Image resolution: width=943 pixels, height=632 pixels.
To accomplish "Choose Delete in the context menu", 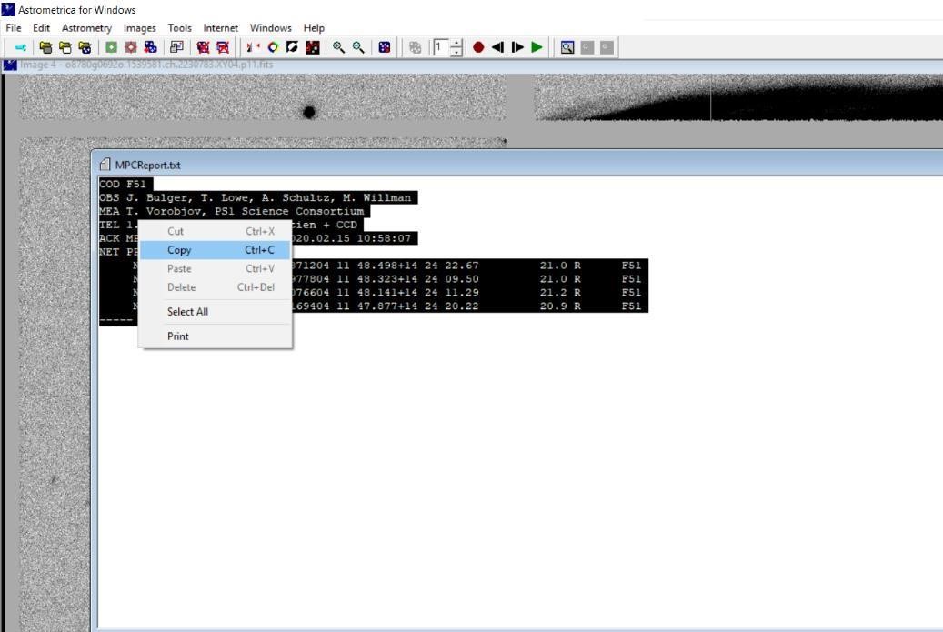I will pyautogui.click(x=216, y=287).
